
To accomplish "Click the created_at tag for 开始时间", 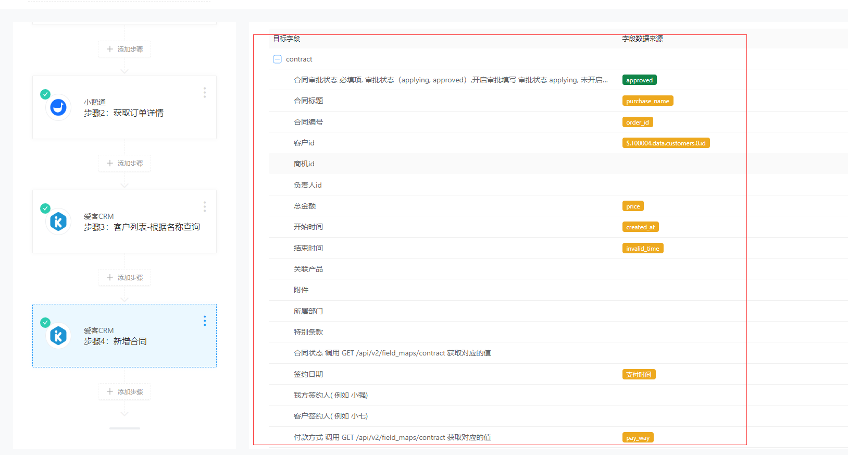I will click(641, 227).
